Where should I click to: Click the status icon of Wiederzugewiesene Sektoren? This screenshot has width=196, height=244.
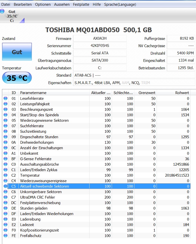point(5,120)
